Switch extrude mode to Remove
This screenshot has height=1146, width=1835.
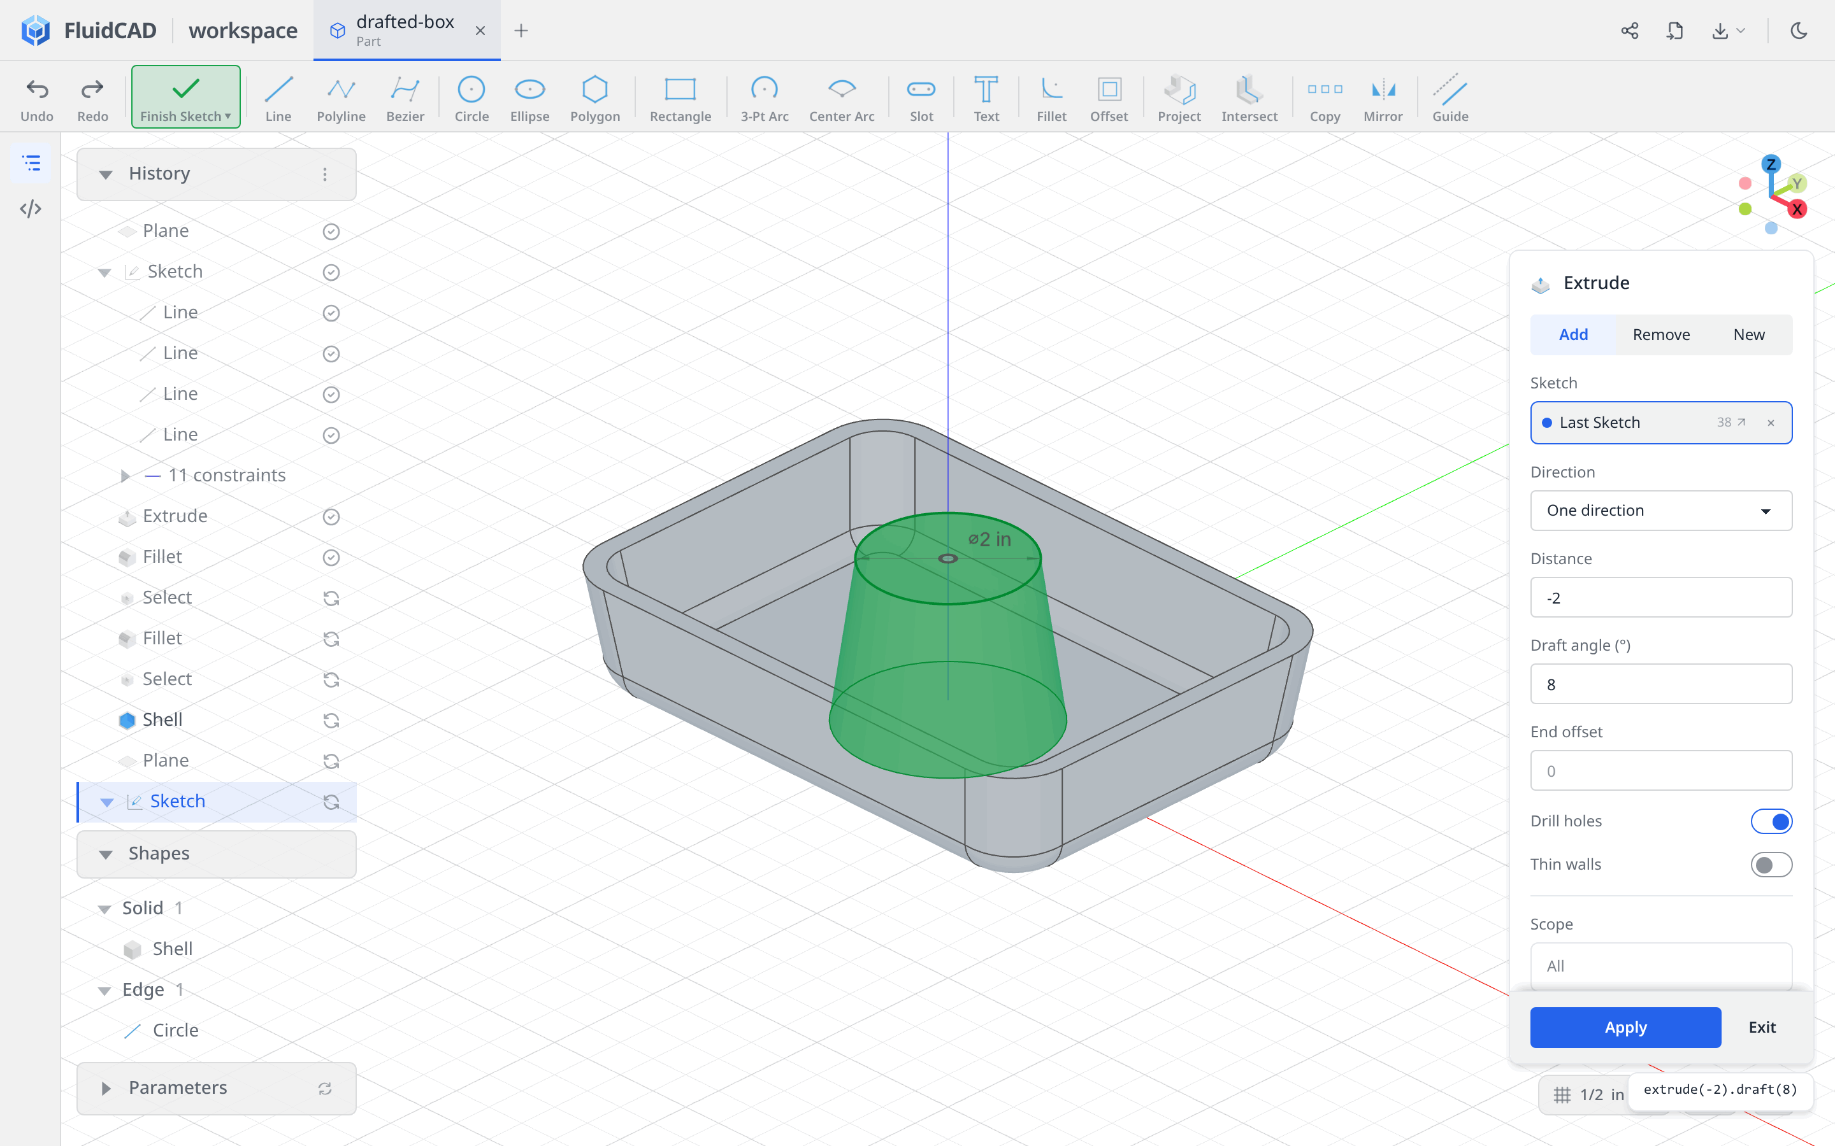pyautogui.click(x=1660, y=334)
